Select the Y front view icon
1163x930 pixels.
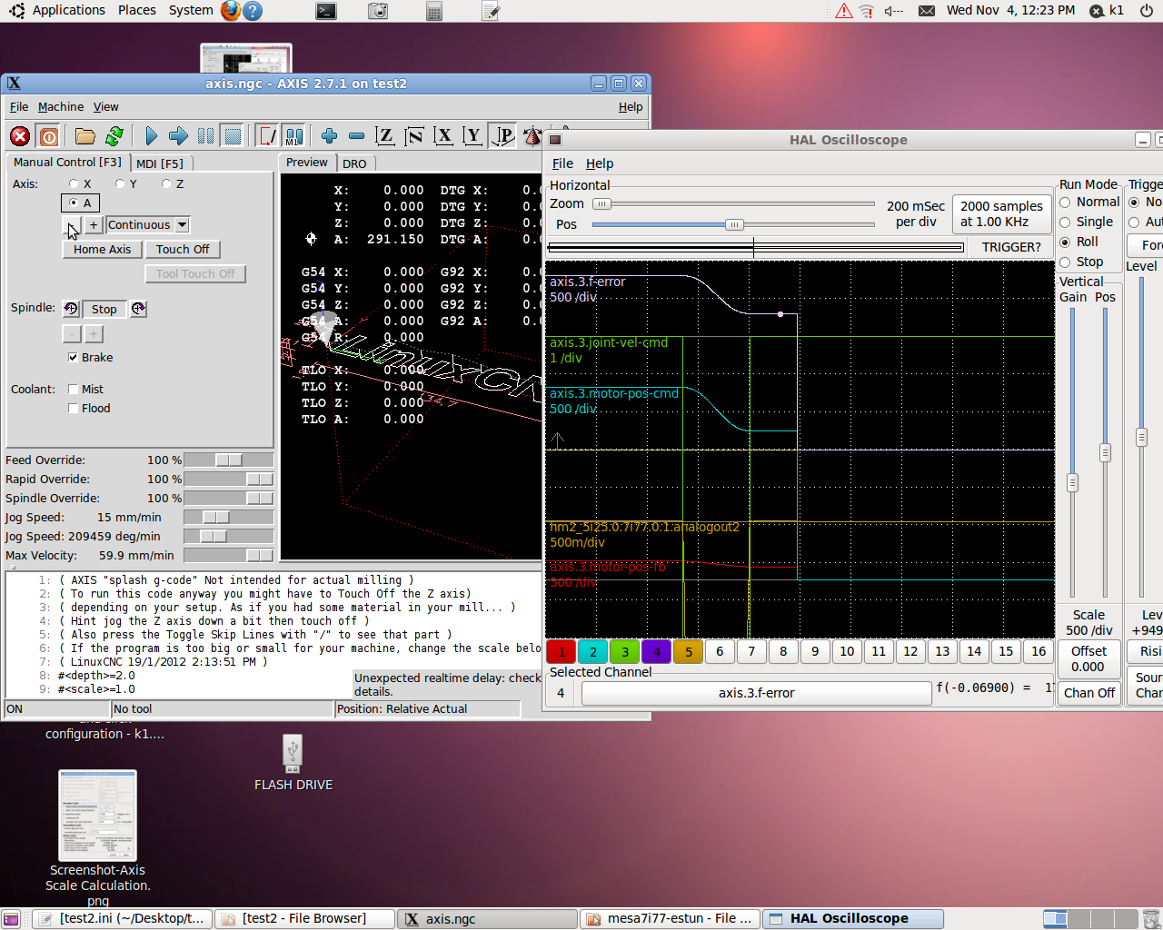point(472,136)
